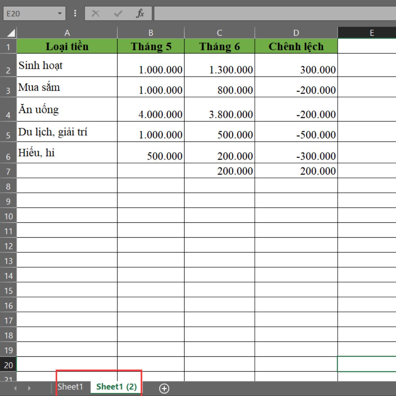Select column D header
Viewport: 396px width, 396px height.
tap(296, 32)
